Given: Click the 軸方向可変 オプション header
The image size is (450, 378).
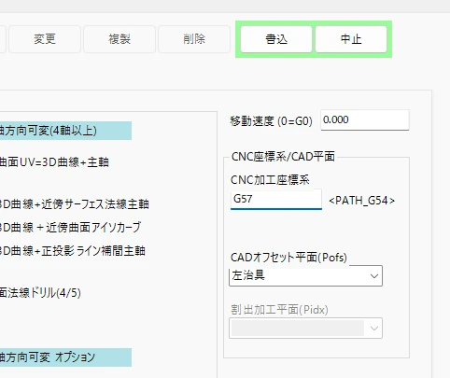Looking at the screenshot, I should [x=65, y=357].
